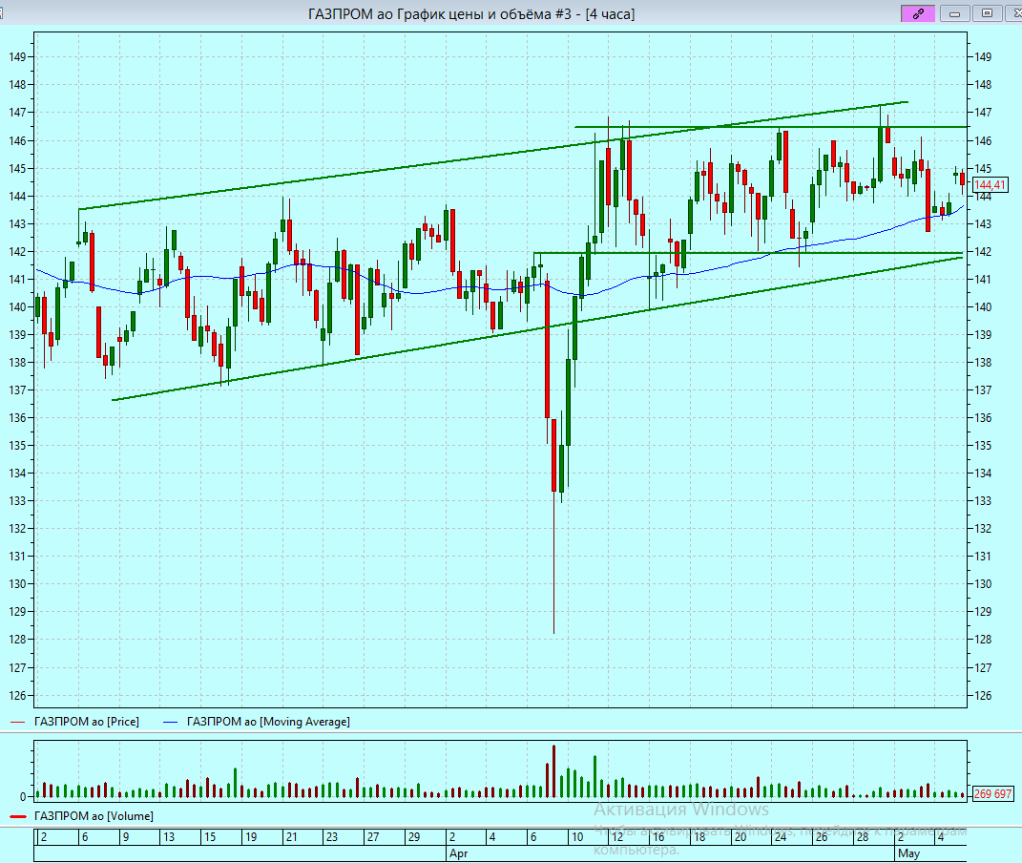Image resolution: width=1022 pixels, height=863 pixels.
Task: Click the 'May' month label on time axis
Action: coord(908,853)
